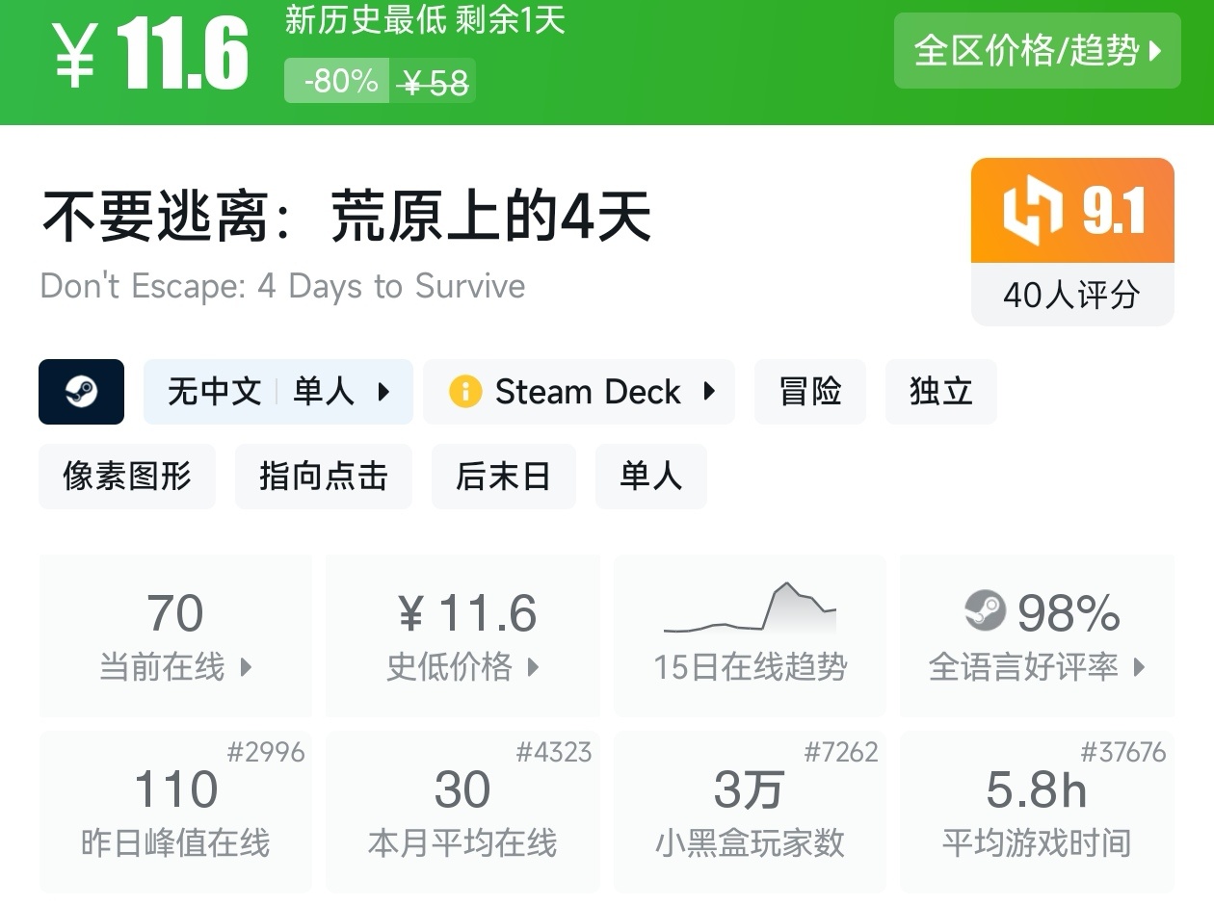Viewport: 1214px width, 905px height.
Task: Tap the crossed-out ¥58 original price
Action: [x=434, y=83]
